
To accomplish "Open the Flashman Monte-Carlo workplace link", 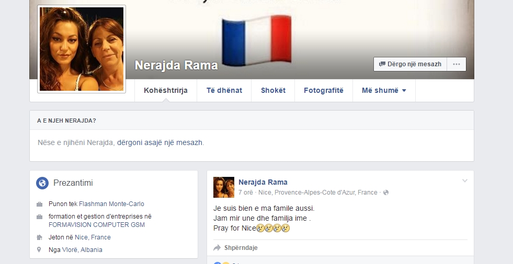I will (x=111, y=204).
